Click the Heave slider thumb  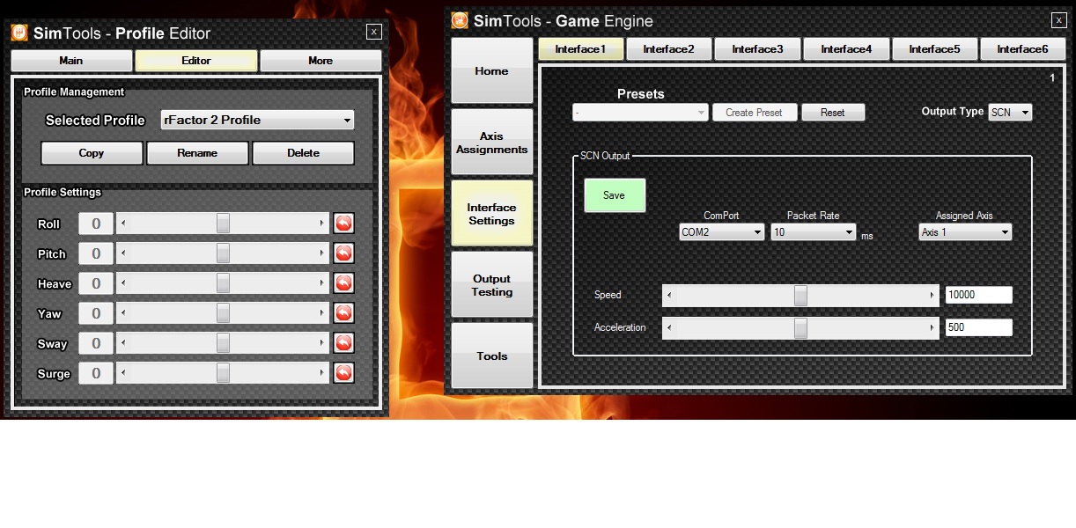[224, 283]
